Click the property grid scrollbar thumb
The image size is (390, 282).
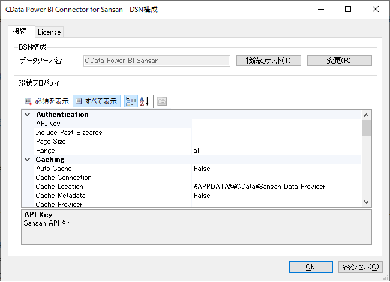(366, 128)
